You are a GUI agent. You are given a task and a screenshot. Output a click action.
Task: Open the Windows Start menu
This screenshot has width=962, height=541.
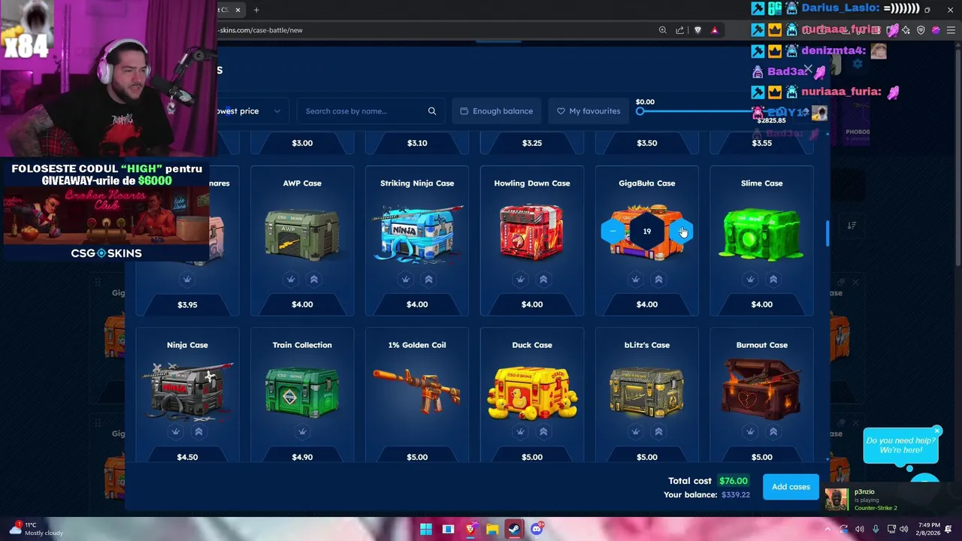coord(425,529)
